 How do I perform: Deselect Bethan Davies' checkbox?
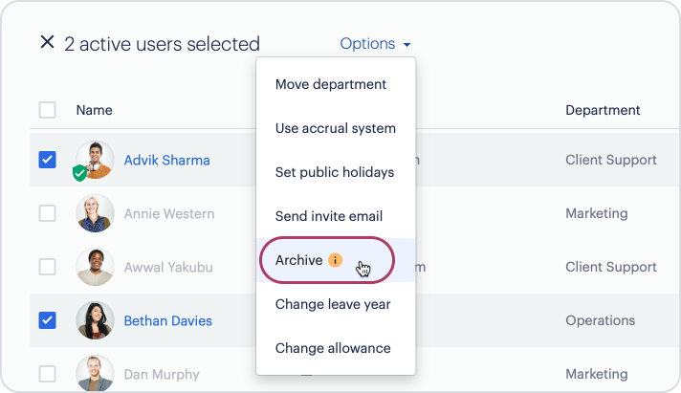47,320
